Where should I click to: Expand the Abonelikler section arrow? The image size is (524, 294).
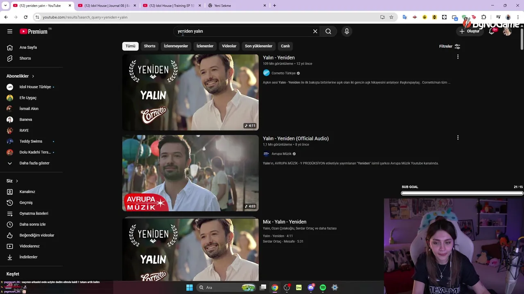[33, 76]
